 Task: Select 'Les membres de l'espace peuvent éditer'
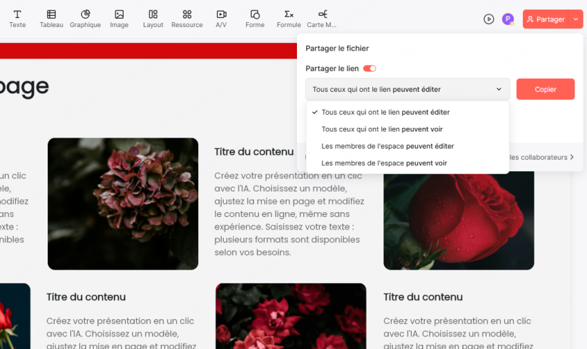pos(387,147)
